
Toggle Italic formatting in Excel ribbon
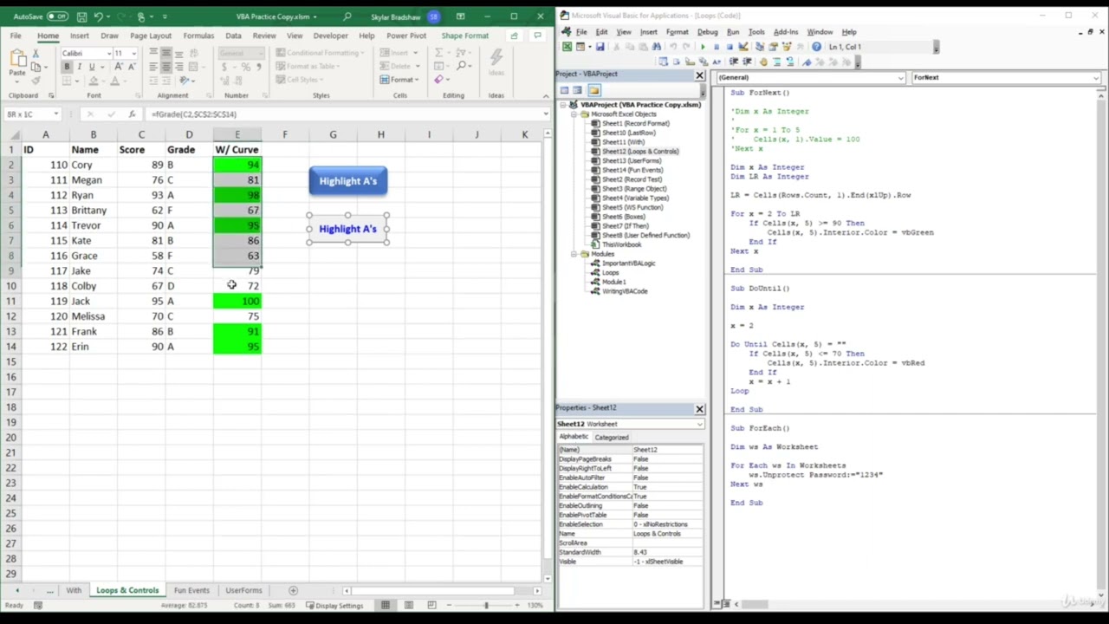tap(79, 67)
